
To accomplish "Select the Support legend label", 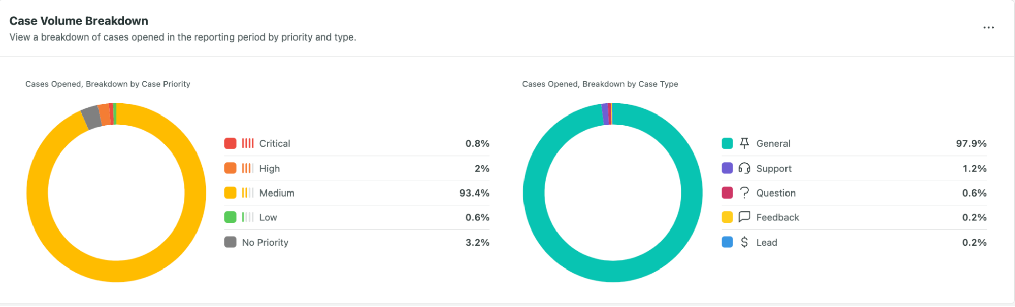I will [773, 168].
